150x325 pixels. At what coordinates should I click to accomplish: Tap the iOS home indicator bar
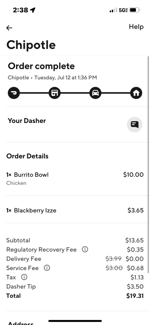(75, 321)
